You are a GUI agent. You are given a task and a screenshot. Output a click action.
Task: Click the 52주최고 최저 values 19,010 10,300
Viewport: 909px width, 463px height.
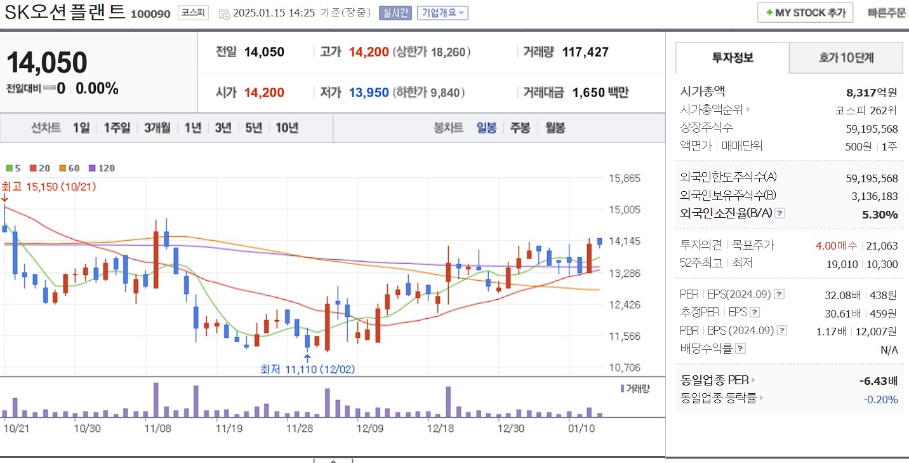pyautogui.click(x=863, y=264)
